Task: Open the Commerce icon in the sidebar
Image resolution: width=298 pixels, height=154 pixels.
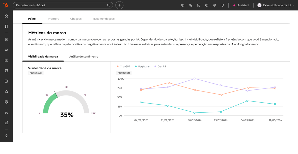Action: (x=6, y=71)
